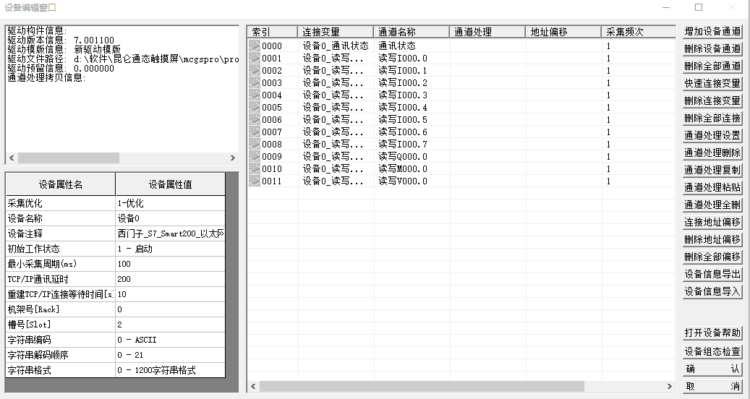Click 快速连接变量 button

712,83
